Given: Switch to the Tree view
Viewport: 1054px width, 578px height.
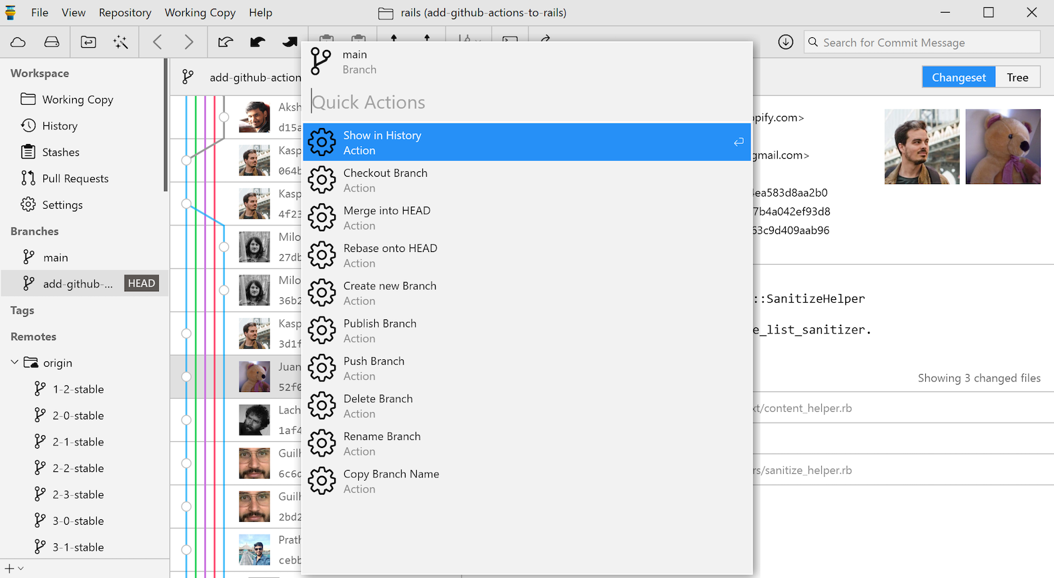Looking at the screenshot, I should (1017, 77).
